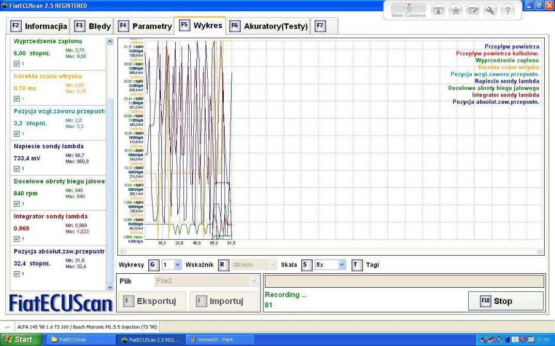Toggle Wyprzedzenie zaplonu graph checkbox
The width and height of the screenshot is (555, 346).
pos(17,64)
